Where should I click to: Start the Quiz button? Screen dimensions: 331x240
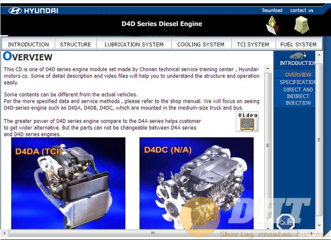[x=286, y=222]
